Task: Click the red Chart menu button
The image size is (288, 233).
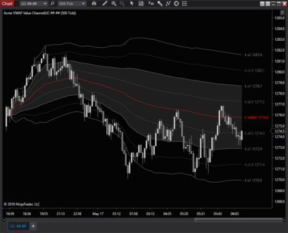Action: 7,3
